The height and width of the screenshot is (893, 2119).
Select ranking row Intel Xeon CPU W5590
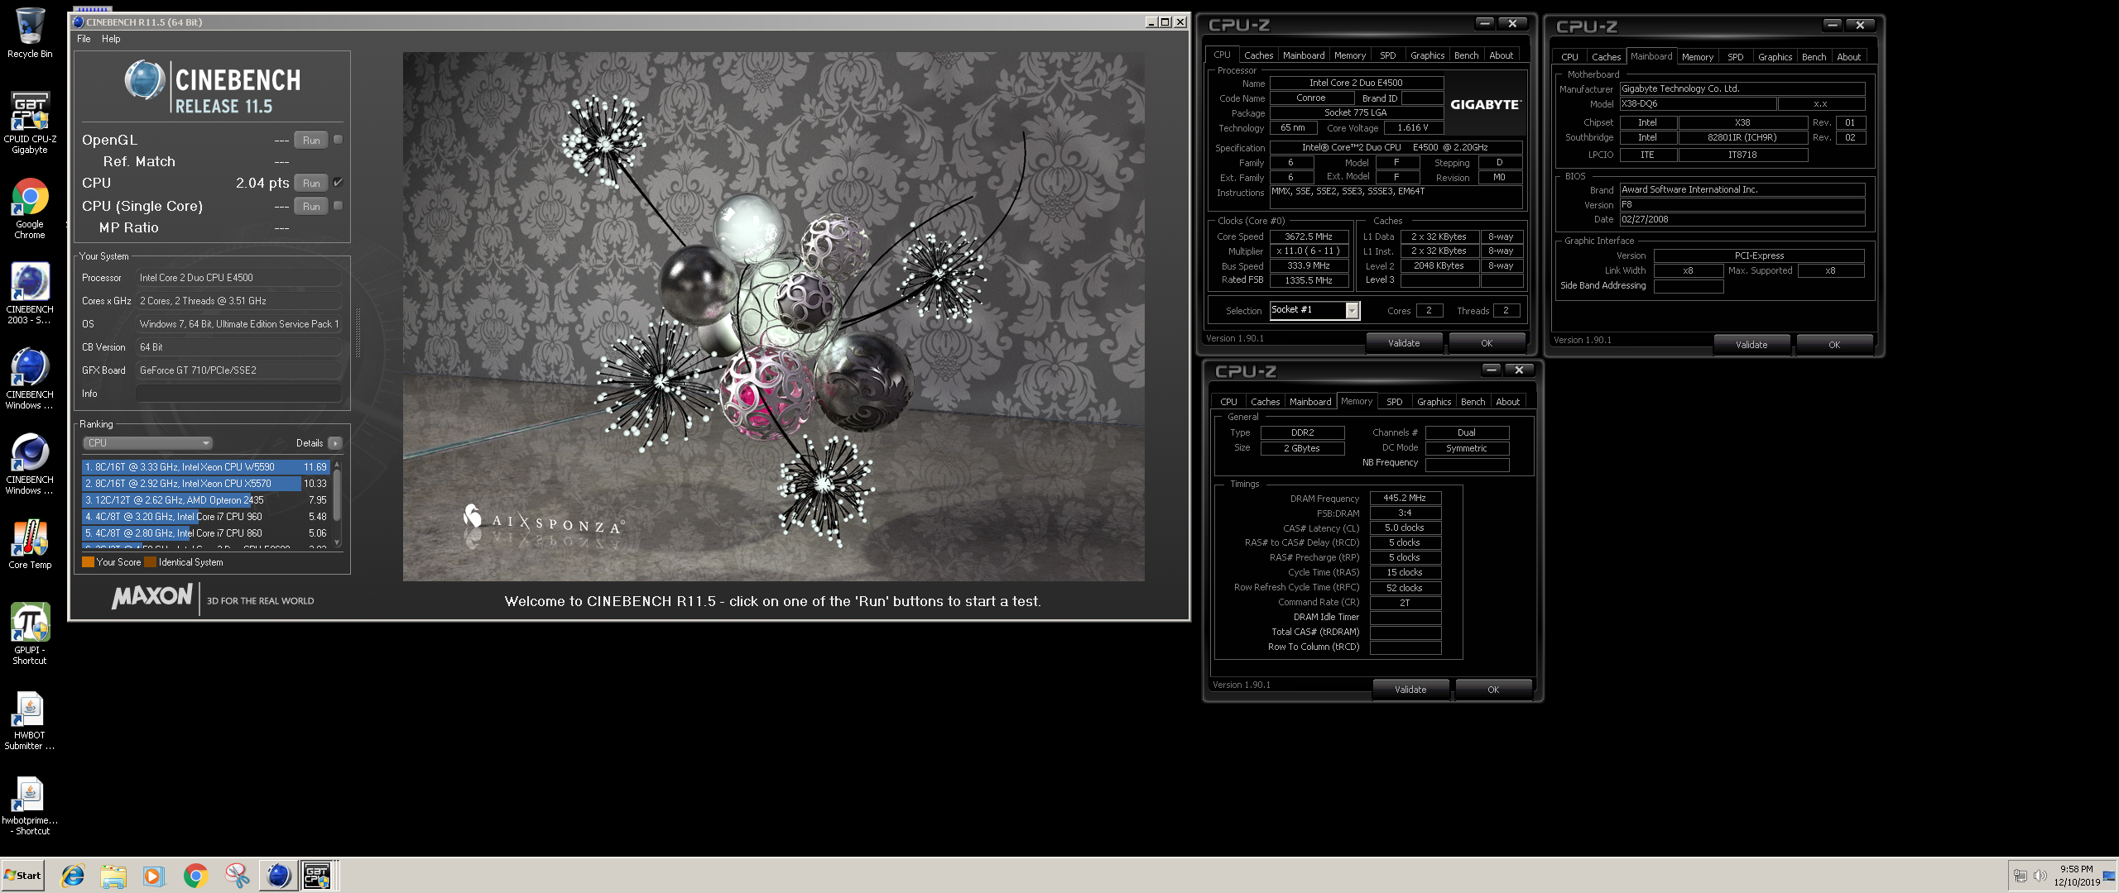pyautogui.click(x=206, y=467)
